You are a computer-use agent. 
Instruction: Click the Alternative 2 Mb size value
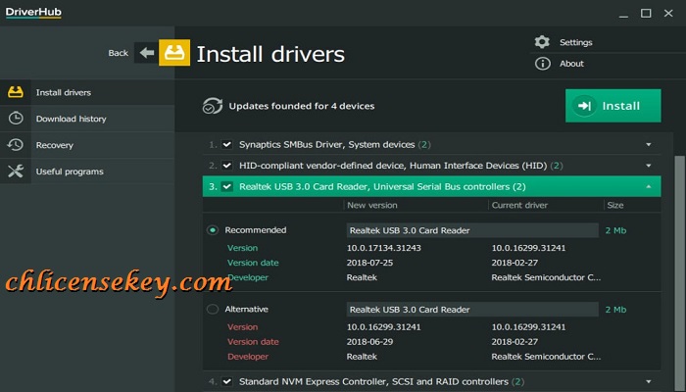click(615, 310)
